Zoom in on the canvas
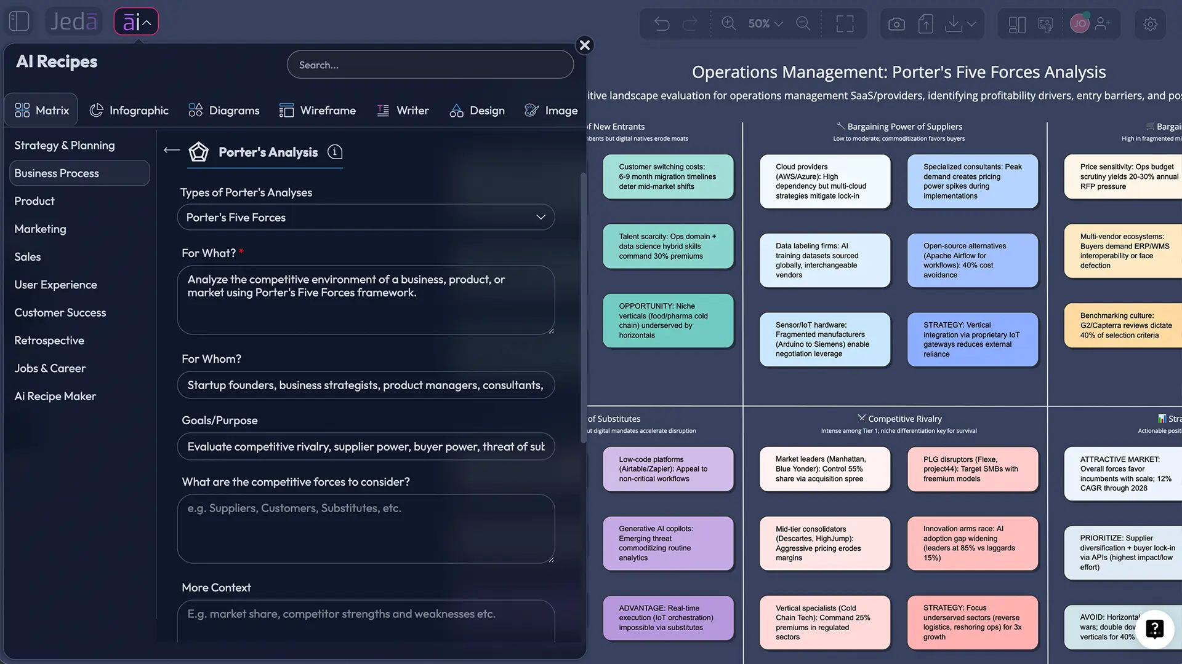The image size is (1182, 664). coord(729,23)
